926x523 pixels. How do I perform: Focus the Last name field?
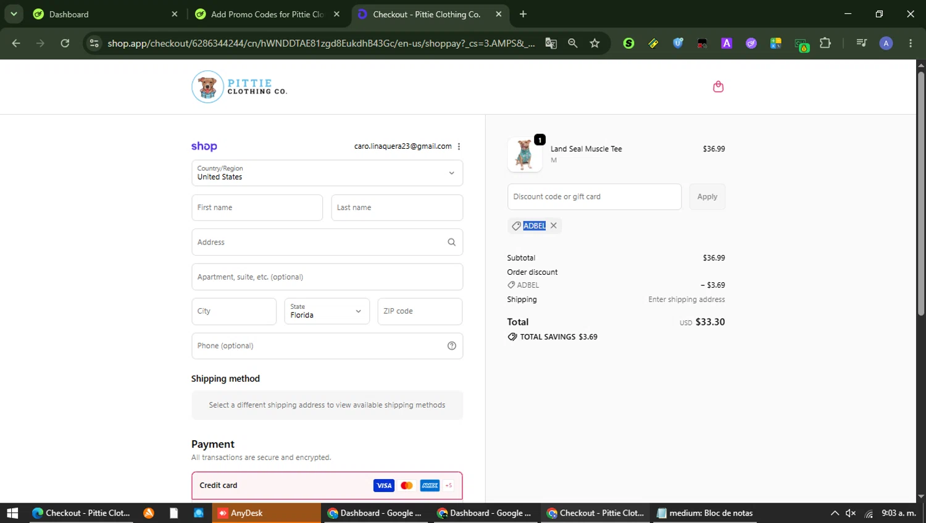point(397,207)
